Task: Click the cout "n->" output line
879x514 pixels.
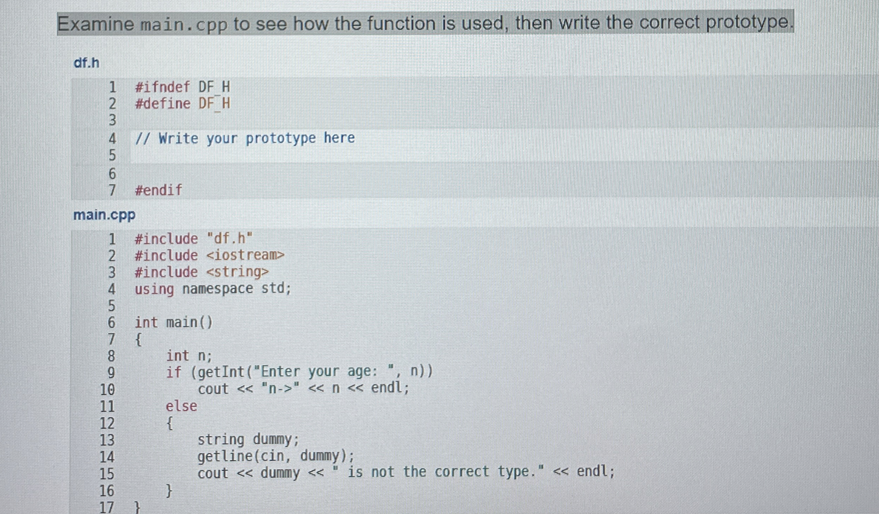Action: 303,388
